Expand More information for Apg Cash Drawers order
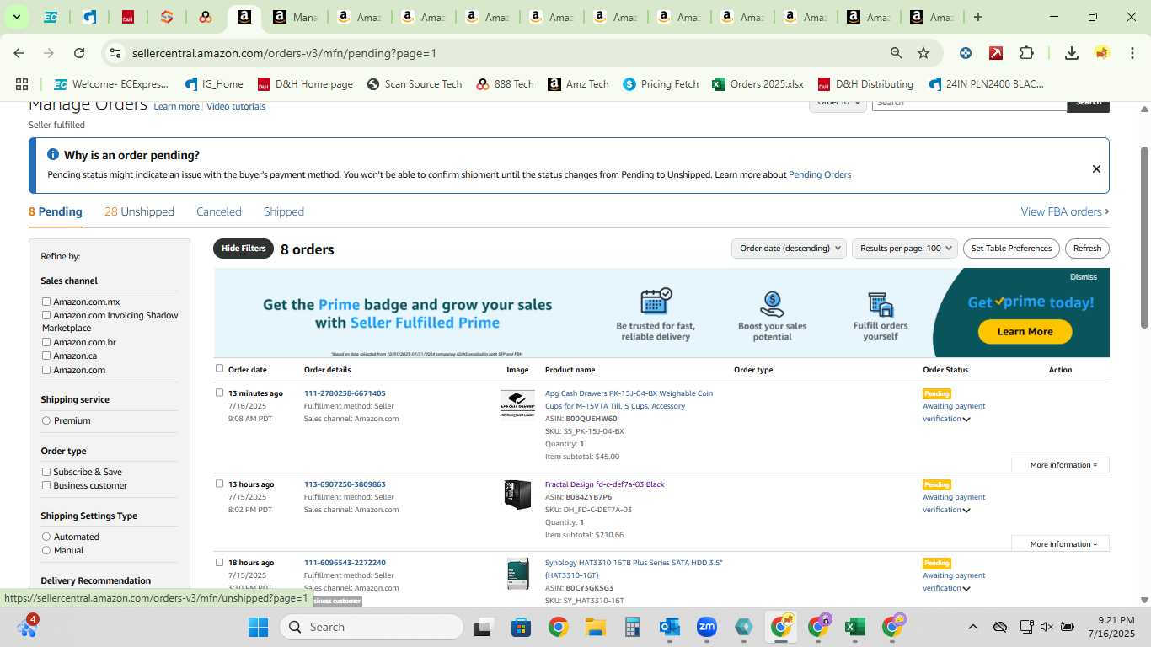The image size is (1151, 647). [1061, 465]
